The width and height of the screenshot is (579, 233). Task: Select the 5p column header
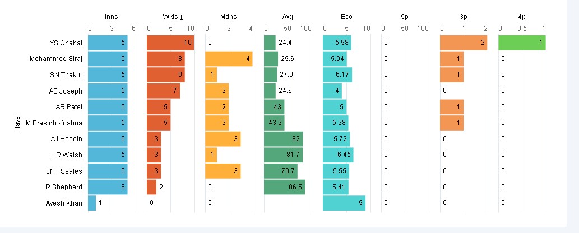(405, 17)
